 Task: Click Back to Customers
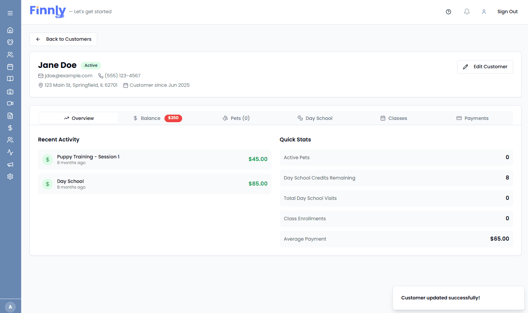pos(63,39)
